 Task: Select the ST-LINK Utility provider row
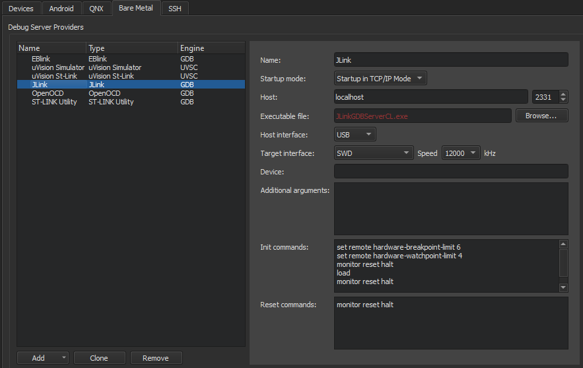click(x=54, y=102)
